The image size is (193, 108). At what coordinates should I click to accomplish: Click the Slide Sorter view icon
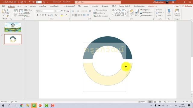[x=155, y=102]
